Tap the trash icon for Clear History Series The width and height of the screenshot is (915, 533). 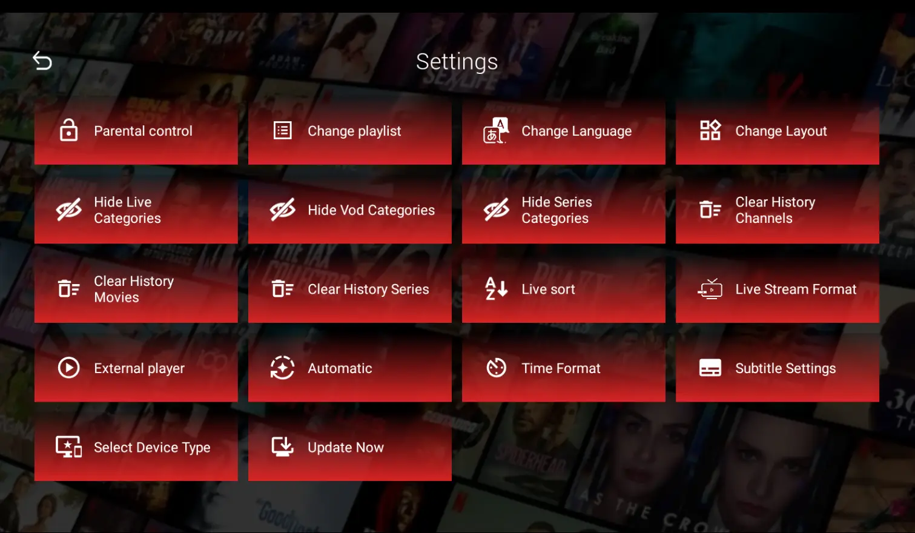tap(283, 289)
